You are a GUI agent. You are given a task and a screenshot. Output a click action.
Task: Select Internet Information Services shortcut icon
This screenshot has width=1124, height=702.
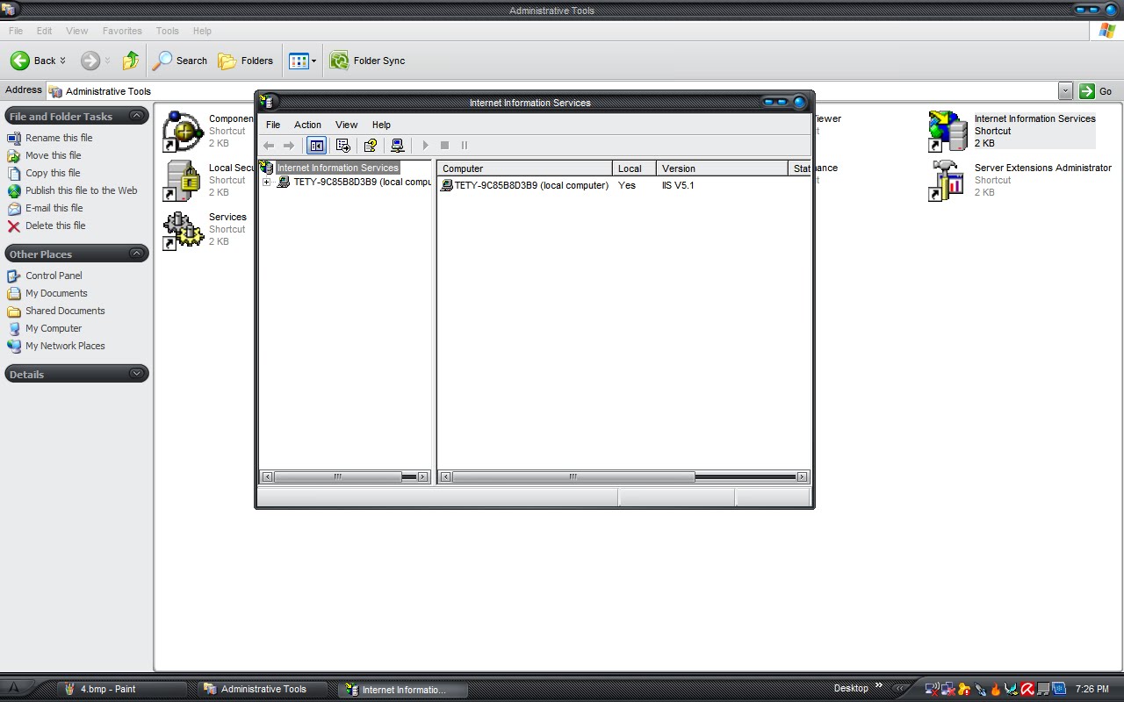coord(948,132)
